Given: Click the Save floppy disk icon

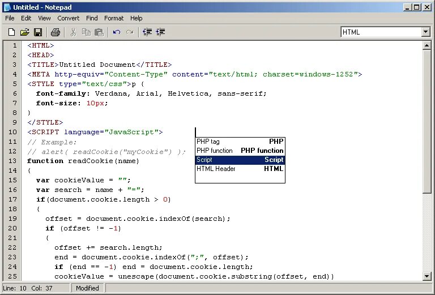Looking at the screenshot, I should pyautogui.click(x=38, y=32).
